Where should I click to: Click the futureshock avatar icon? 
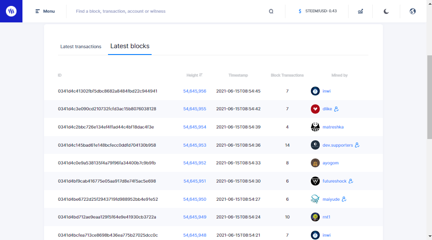pos(315,181)
